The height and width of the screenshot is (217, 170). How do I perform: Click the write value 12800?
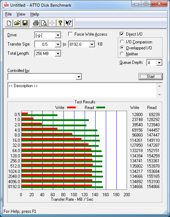pos(137,115)
